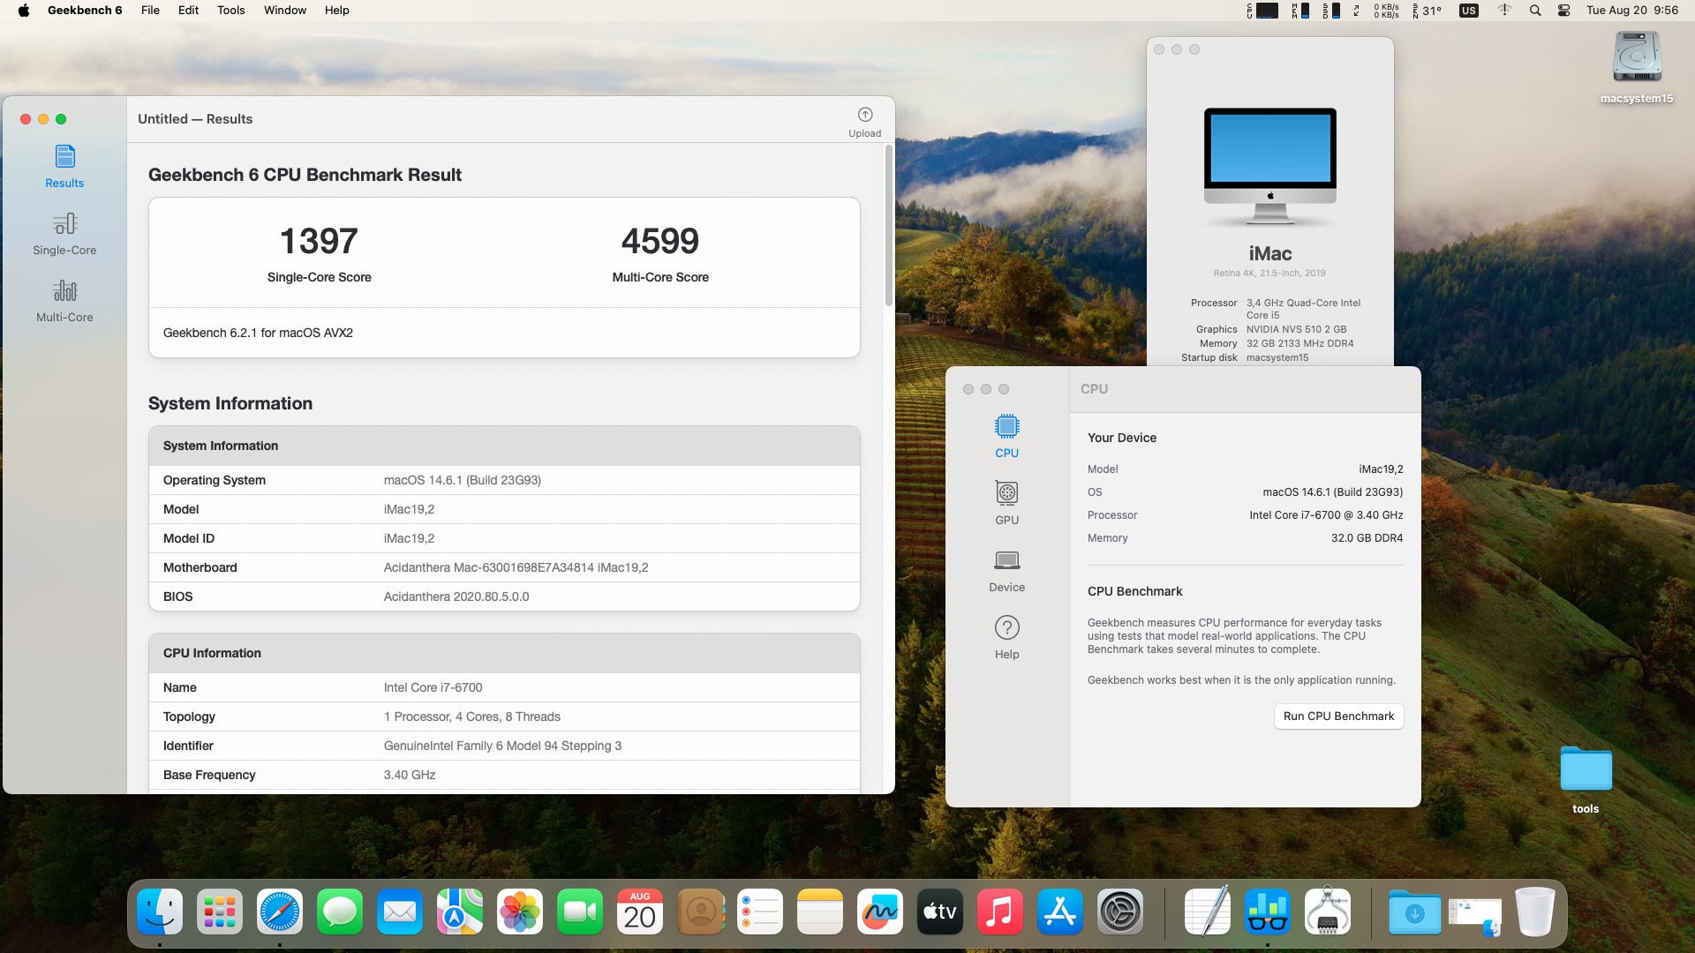Click the Run CPU Benchmark button

pos(1338,717)
